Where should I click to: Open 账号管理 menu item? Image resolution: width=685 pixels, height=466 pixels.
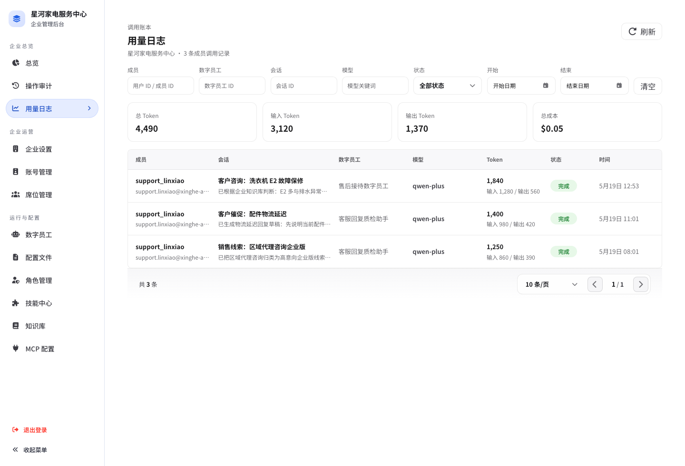[x=52, y=172]
